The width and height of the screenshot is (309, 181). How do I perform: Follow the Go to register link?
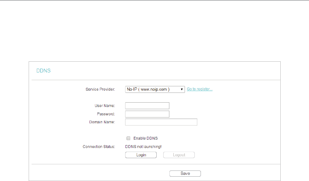(199, 89)
